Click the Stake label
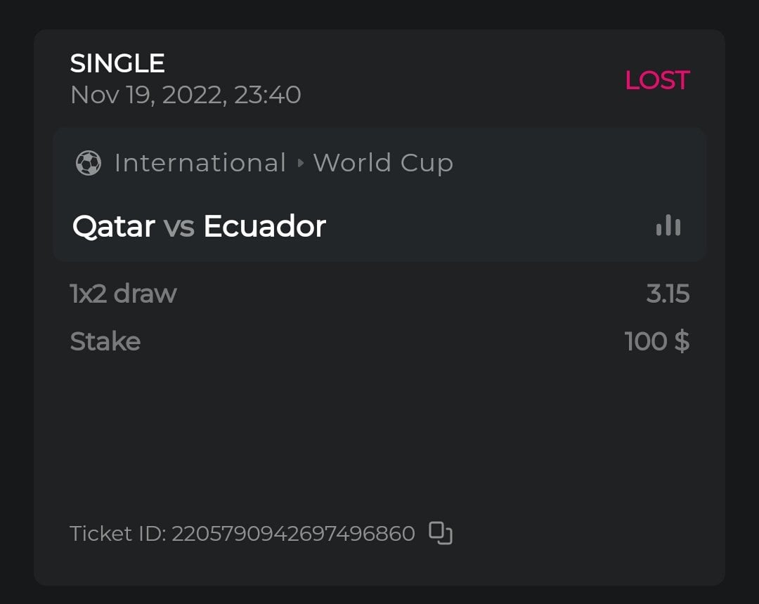Screen dimensions: 759x604 tap(105, 341)
